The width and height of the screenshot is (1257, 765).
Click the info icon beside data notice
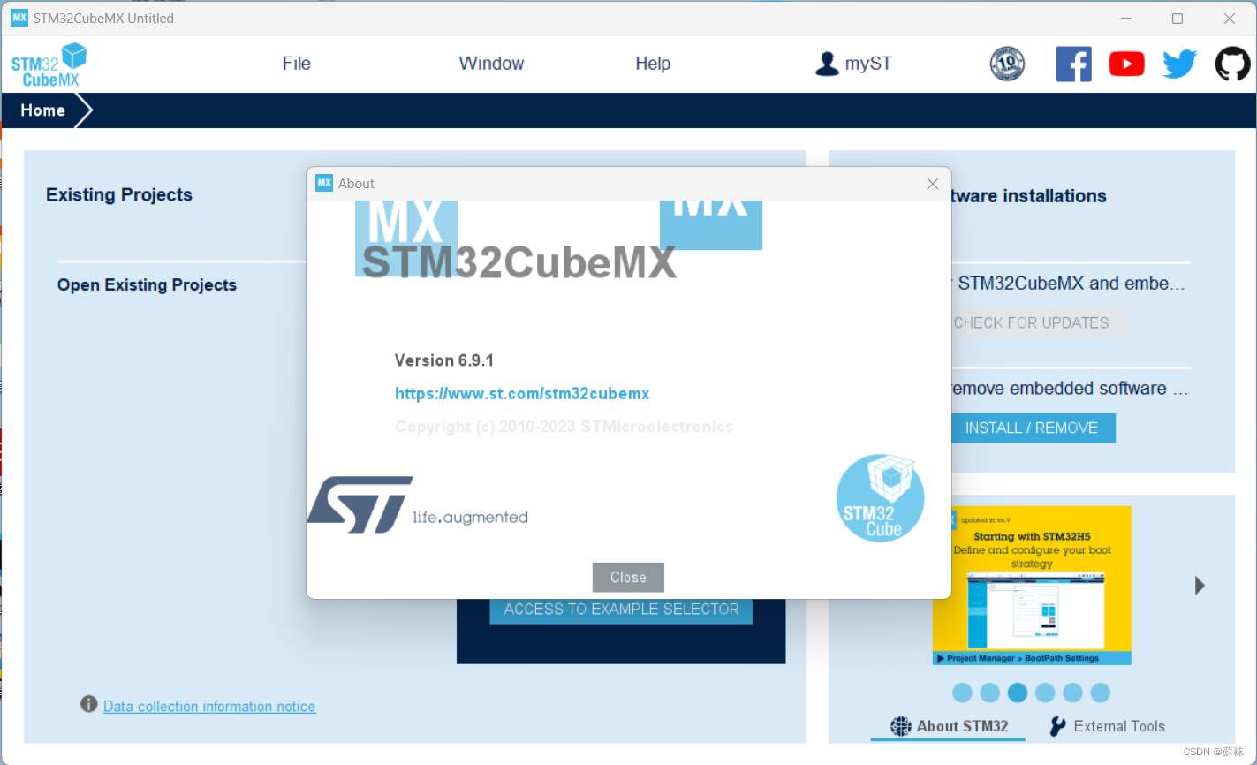pos(88,704)
